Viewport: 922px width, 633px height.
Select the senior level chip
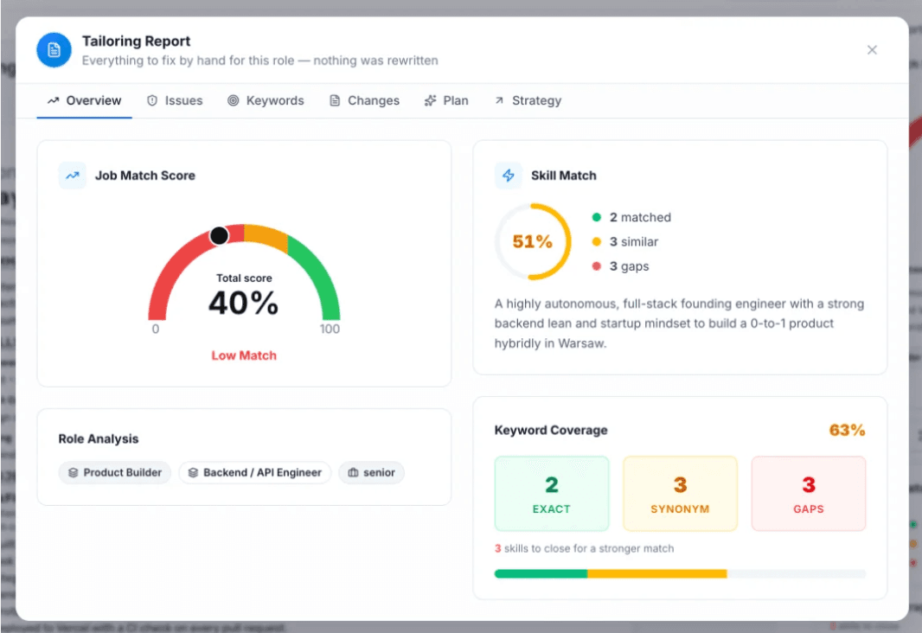point(371,472)
